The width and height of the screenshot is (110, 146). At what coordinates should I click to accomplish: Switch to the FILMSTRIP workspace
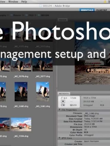click(102, 10)
